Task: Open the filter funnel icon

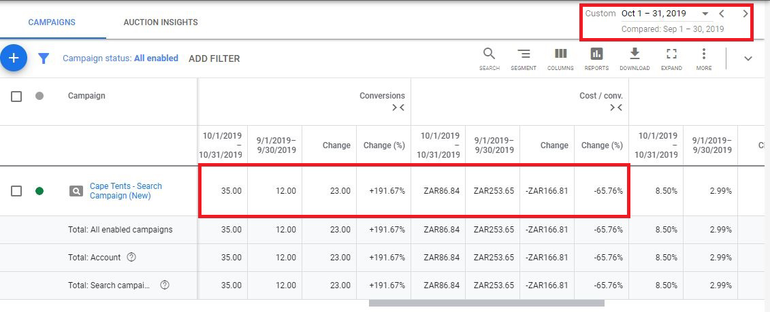Action: (44, 58)
